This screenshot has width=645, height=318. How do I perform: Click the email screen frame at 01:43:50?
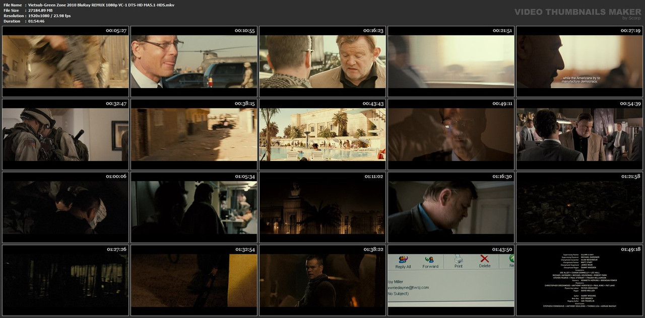[x=451, y=280]
